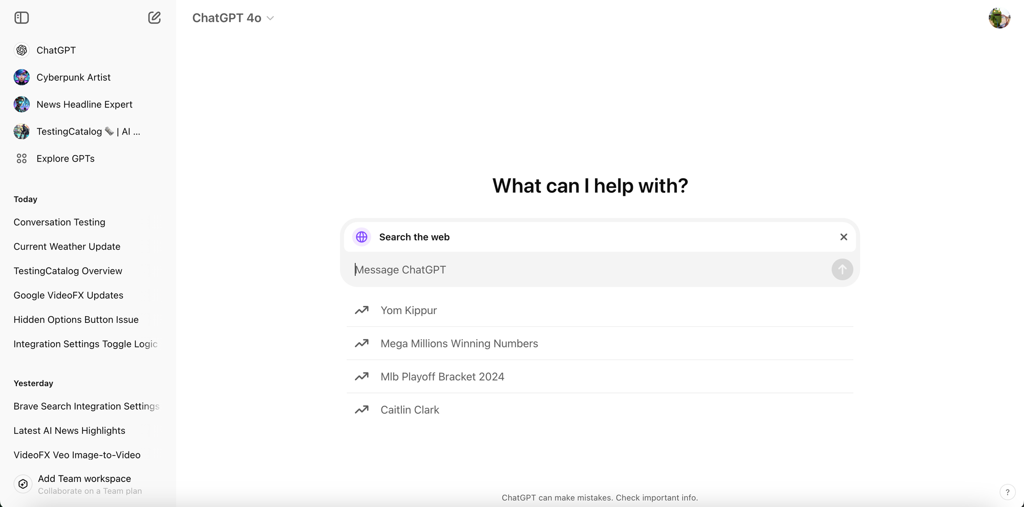The image size is (1024, 507).
Task: Choose the Mlb Playoff Bracket 2024 suggestion
Action: (600, 377)
